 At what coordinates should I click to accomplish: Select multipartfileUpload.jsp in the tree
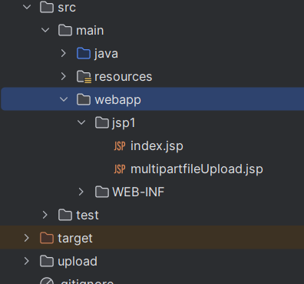(197, 169)
